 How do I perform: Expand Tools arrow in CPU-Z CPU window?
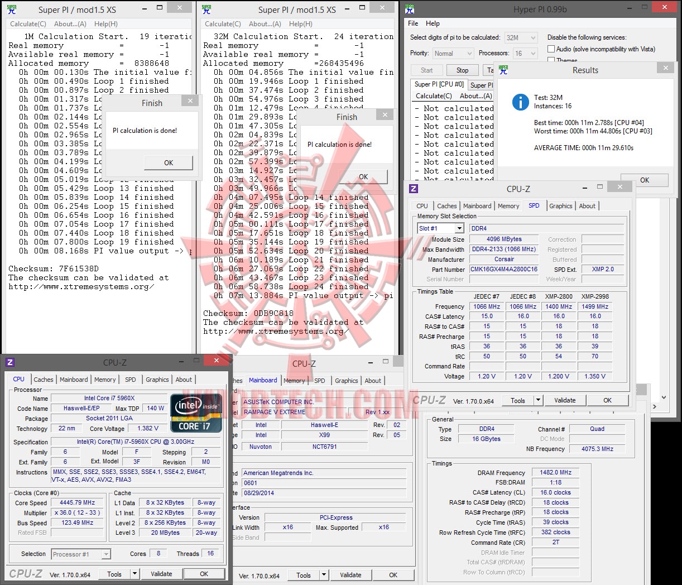click(x=135, y=574)
